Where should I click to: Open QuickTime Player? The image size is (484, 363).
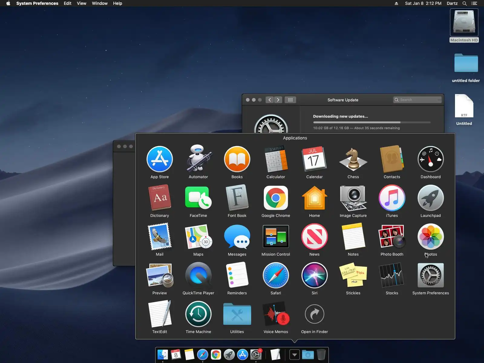[x=198, y=276]
